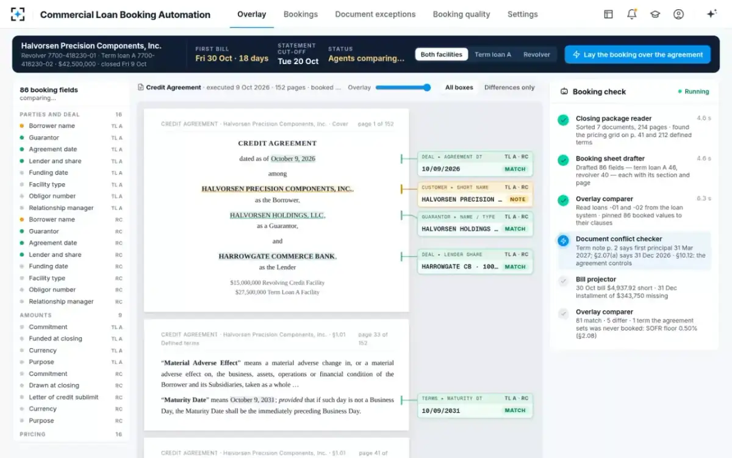The width and height of the screenshot is (732, 458).
Task: Select Both facilities filter
Action: [x=442, y=54]
